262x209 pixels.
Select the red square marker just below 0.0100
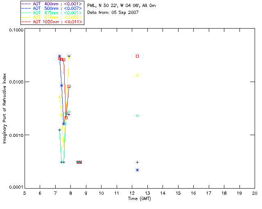pyautogui.click(x=69, y=86)
